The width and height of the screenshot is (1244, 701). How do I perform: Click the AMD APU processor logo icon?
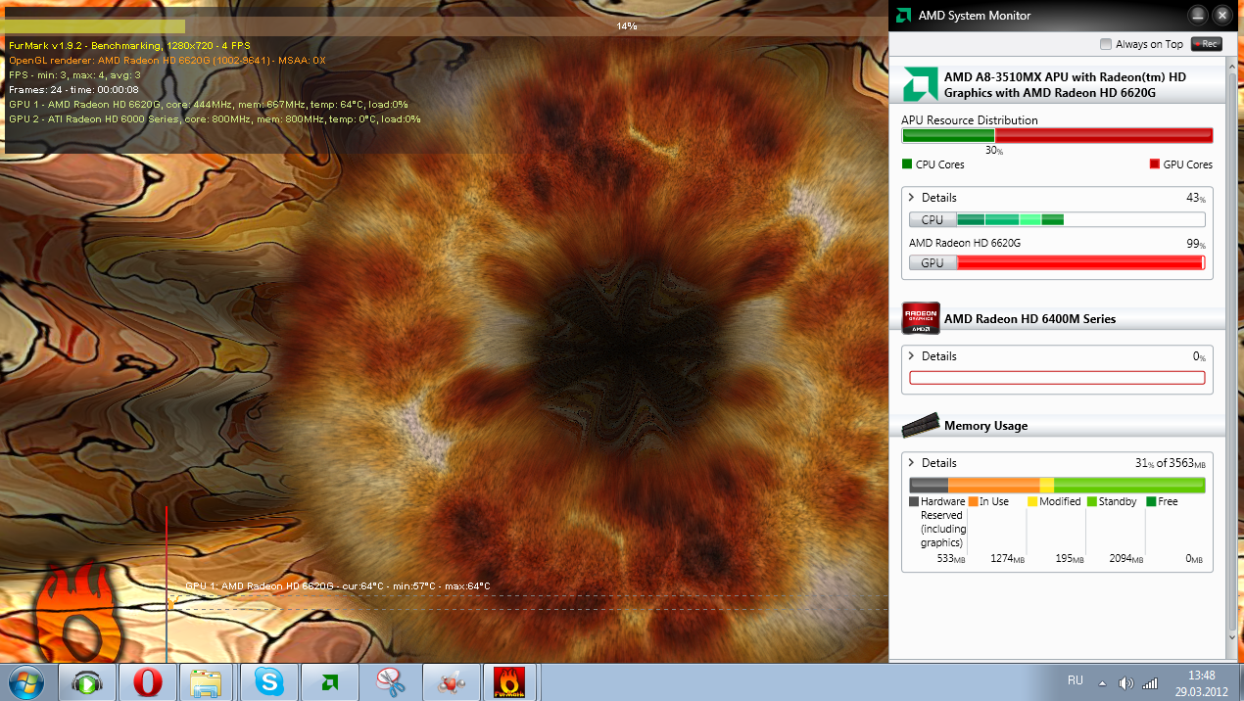point(920,83)
